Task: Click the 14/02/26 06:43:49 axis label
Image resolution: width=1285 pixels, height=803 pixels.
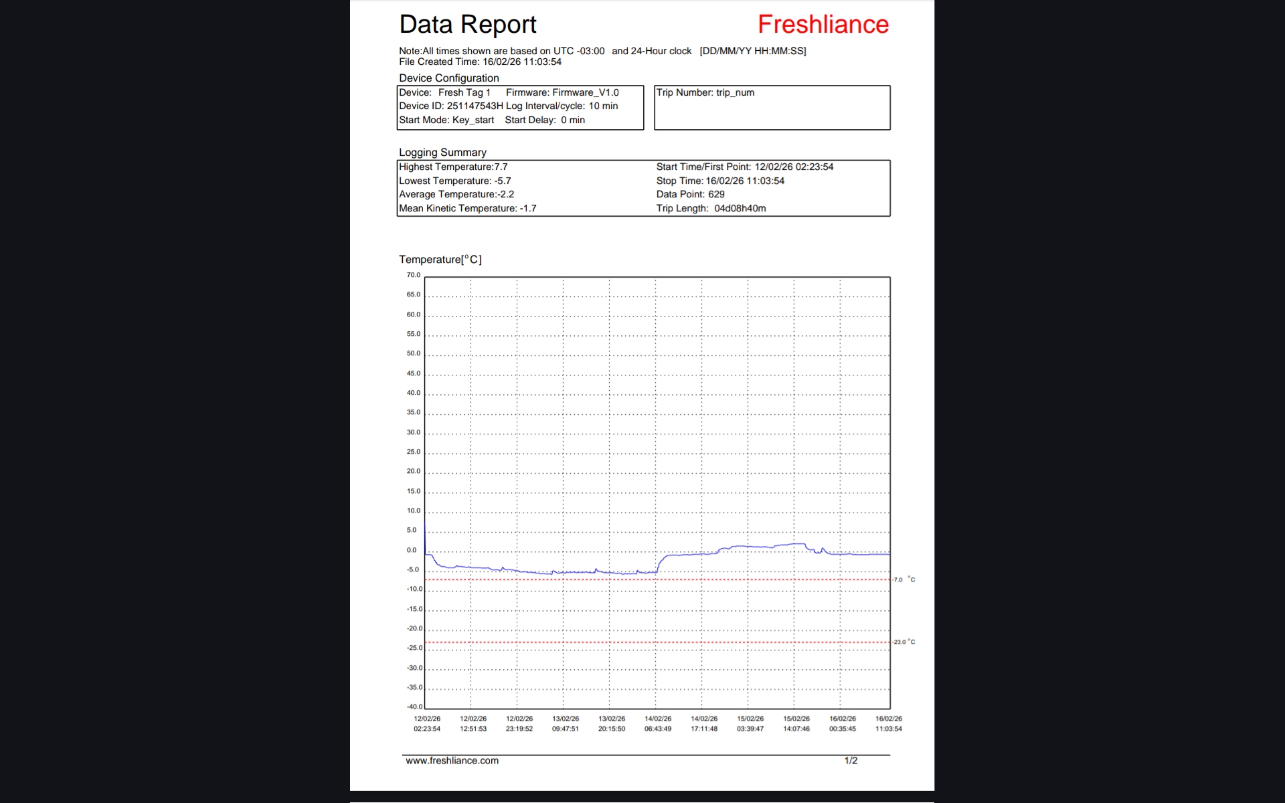Action: 657,723
